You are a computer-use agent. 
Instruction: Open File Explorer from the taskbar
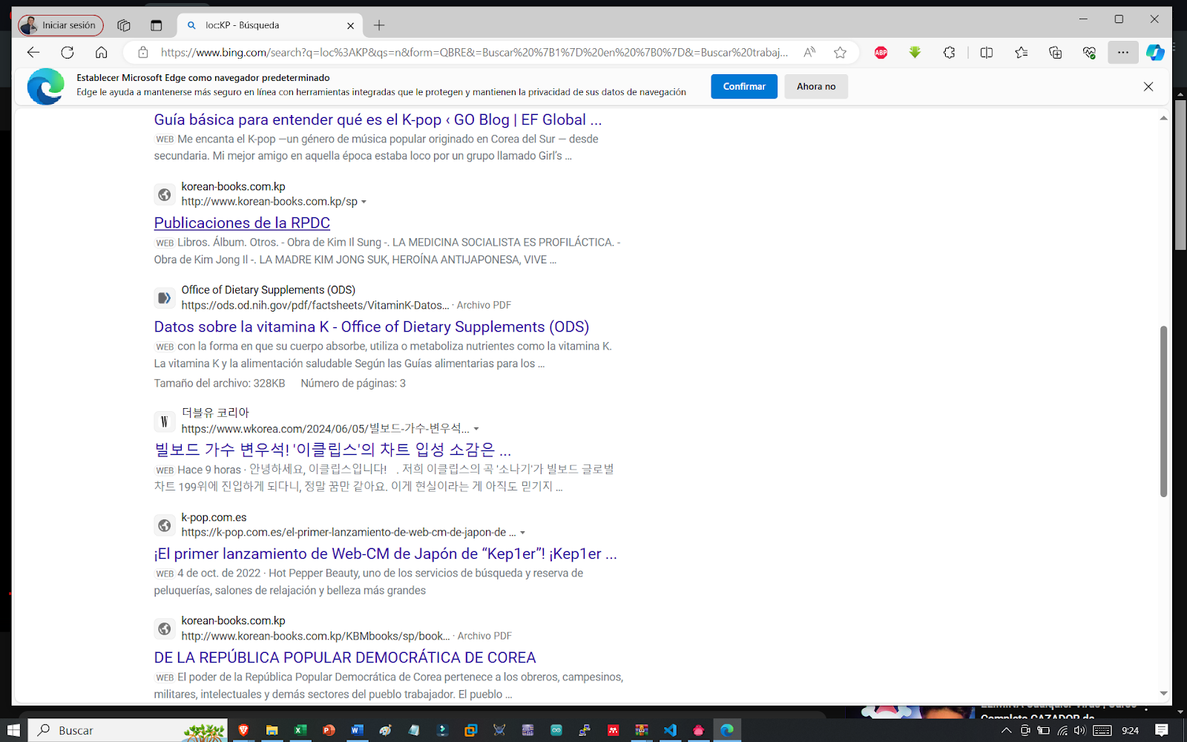click(272, 730)
